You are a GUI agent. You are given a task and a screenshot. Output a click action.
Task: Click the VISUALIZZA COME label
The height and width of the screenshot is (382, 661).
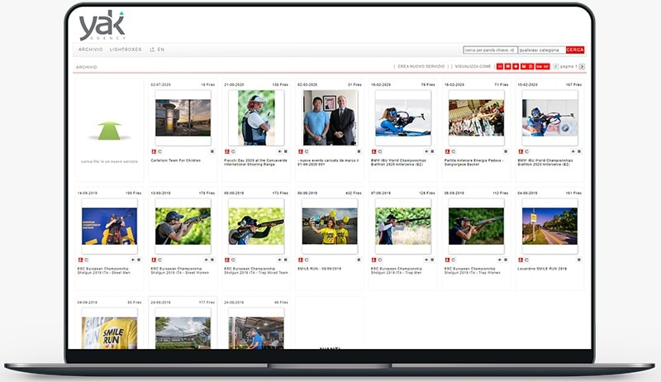[x=473, y=67]
